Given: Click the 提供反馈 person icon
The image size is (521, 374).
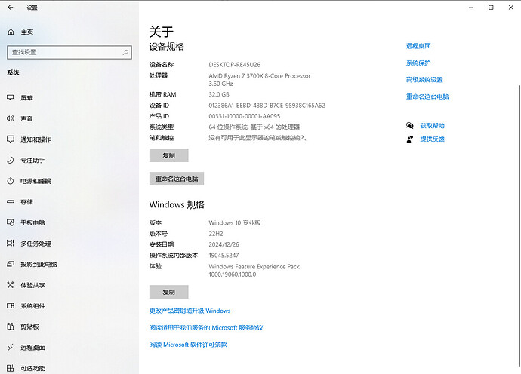Looking at the screenshot, I should tap(410, 139).
